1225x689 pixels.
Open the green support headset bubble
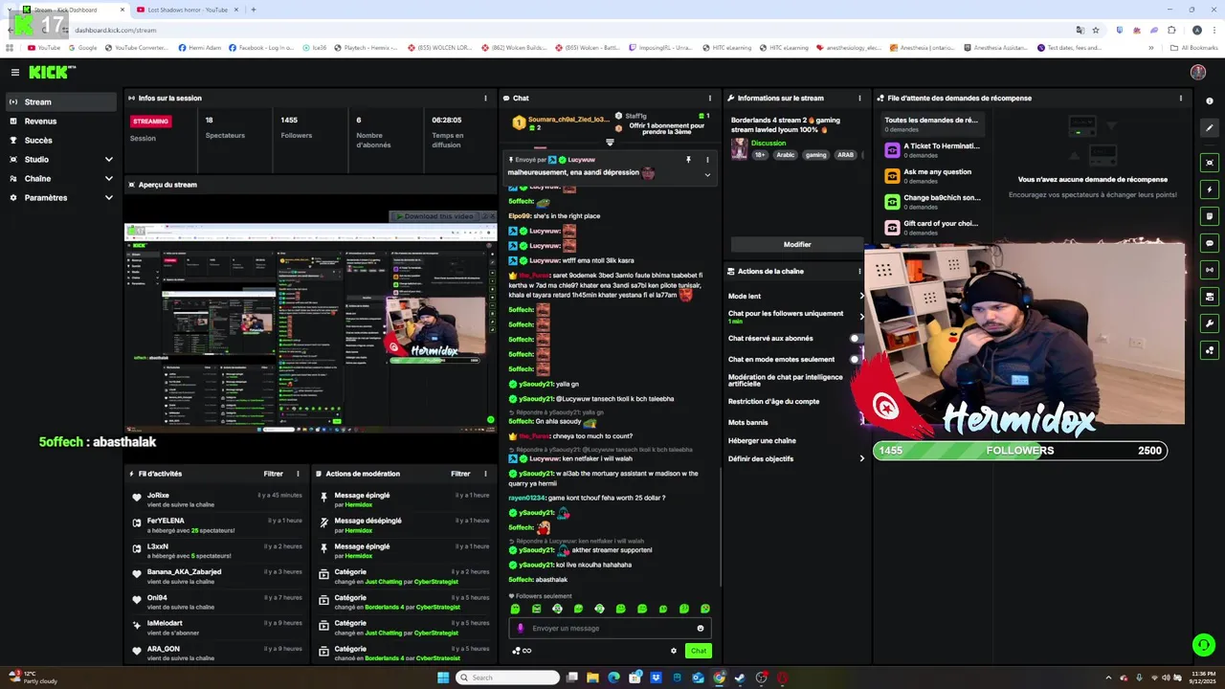(x=1203, y=645)
